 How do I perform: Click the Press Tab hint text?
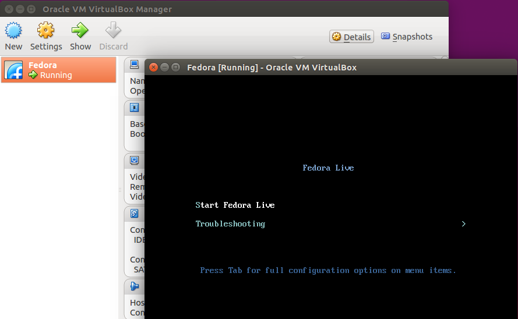[x=327, y=271]
